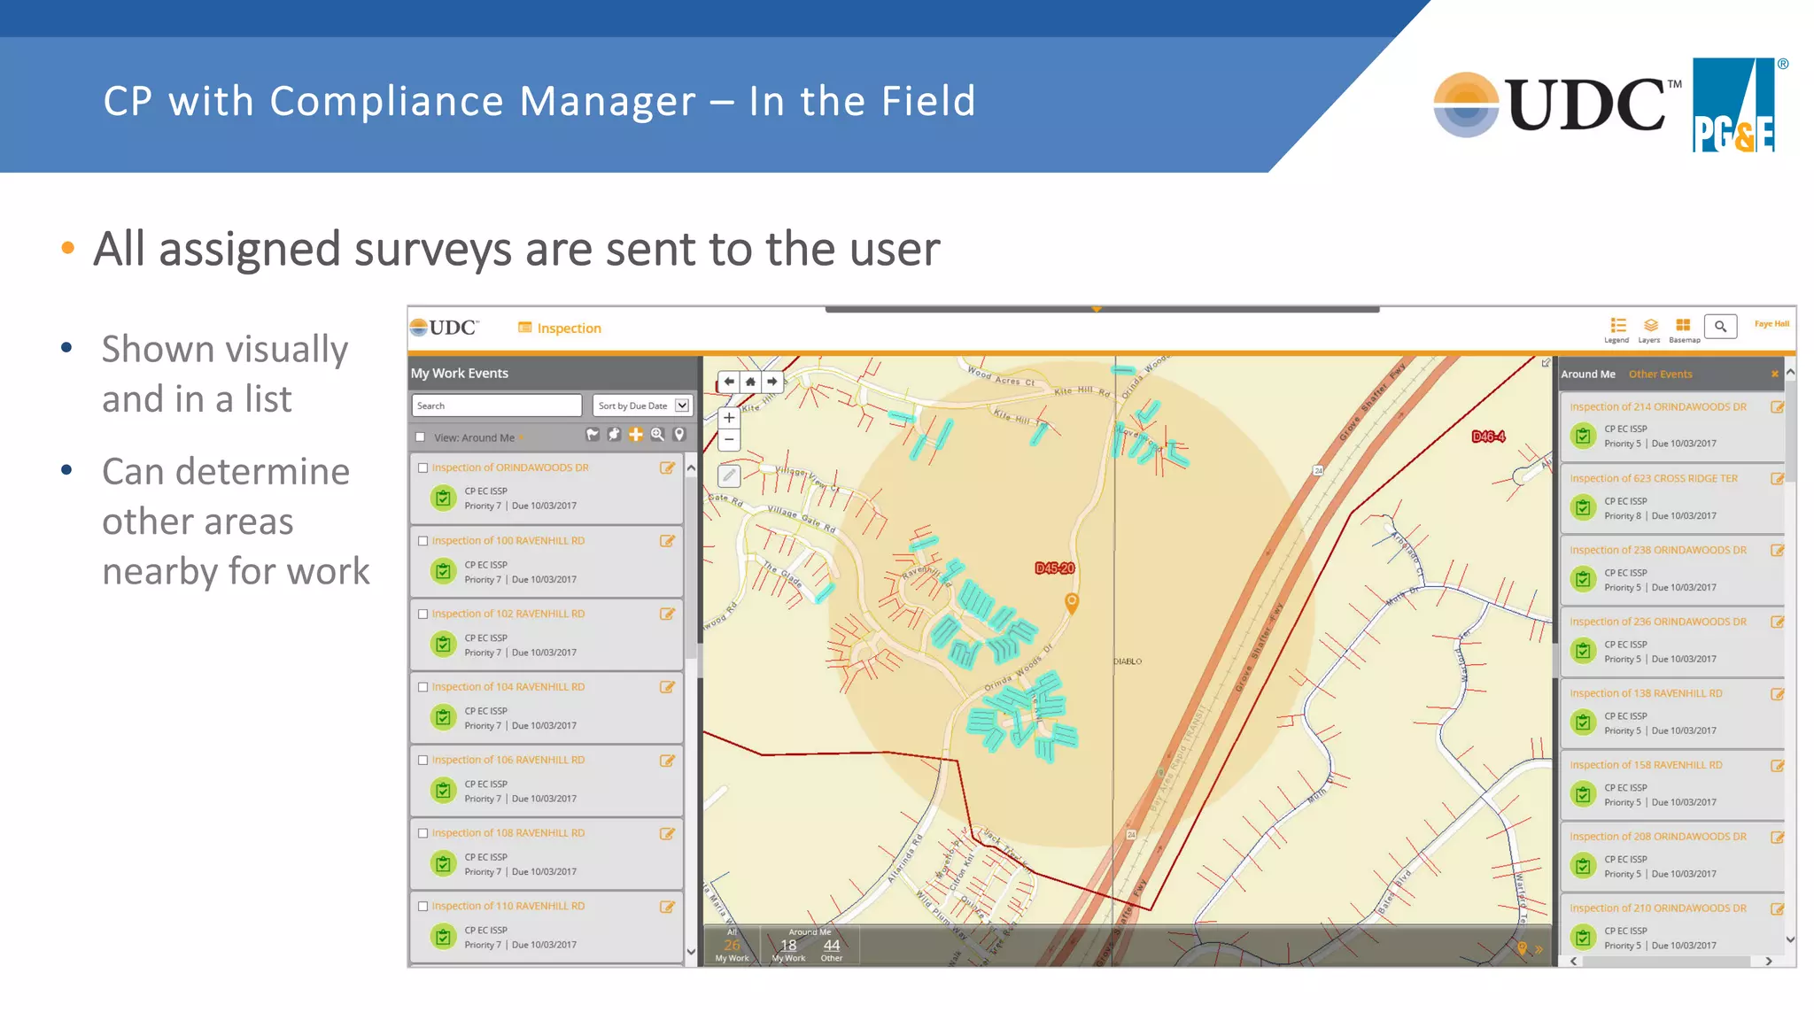This screenshot has width=1814, height=1020.
Task: Click the pencil draw tool on map
Action: pyautogui.click(x=729, y=475)
